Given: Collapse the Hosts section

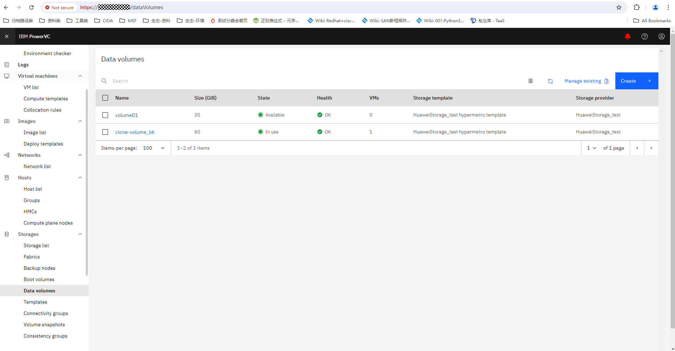Looking at the screenshot, I should click(80, 178).
